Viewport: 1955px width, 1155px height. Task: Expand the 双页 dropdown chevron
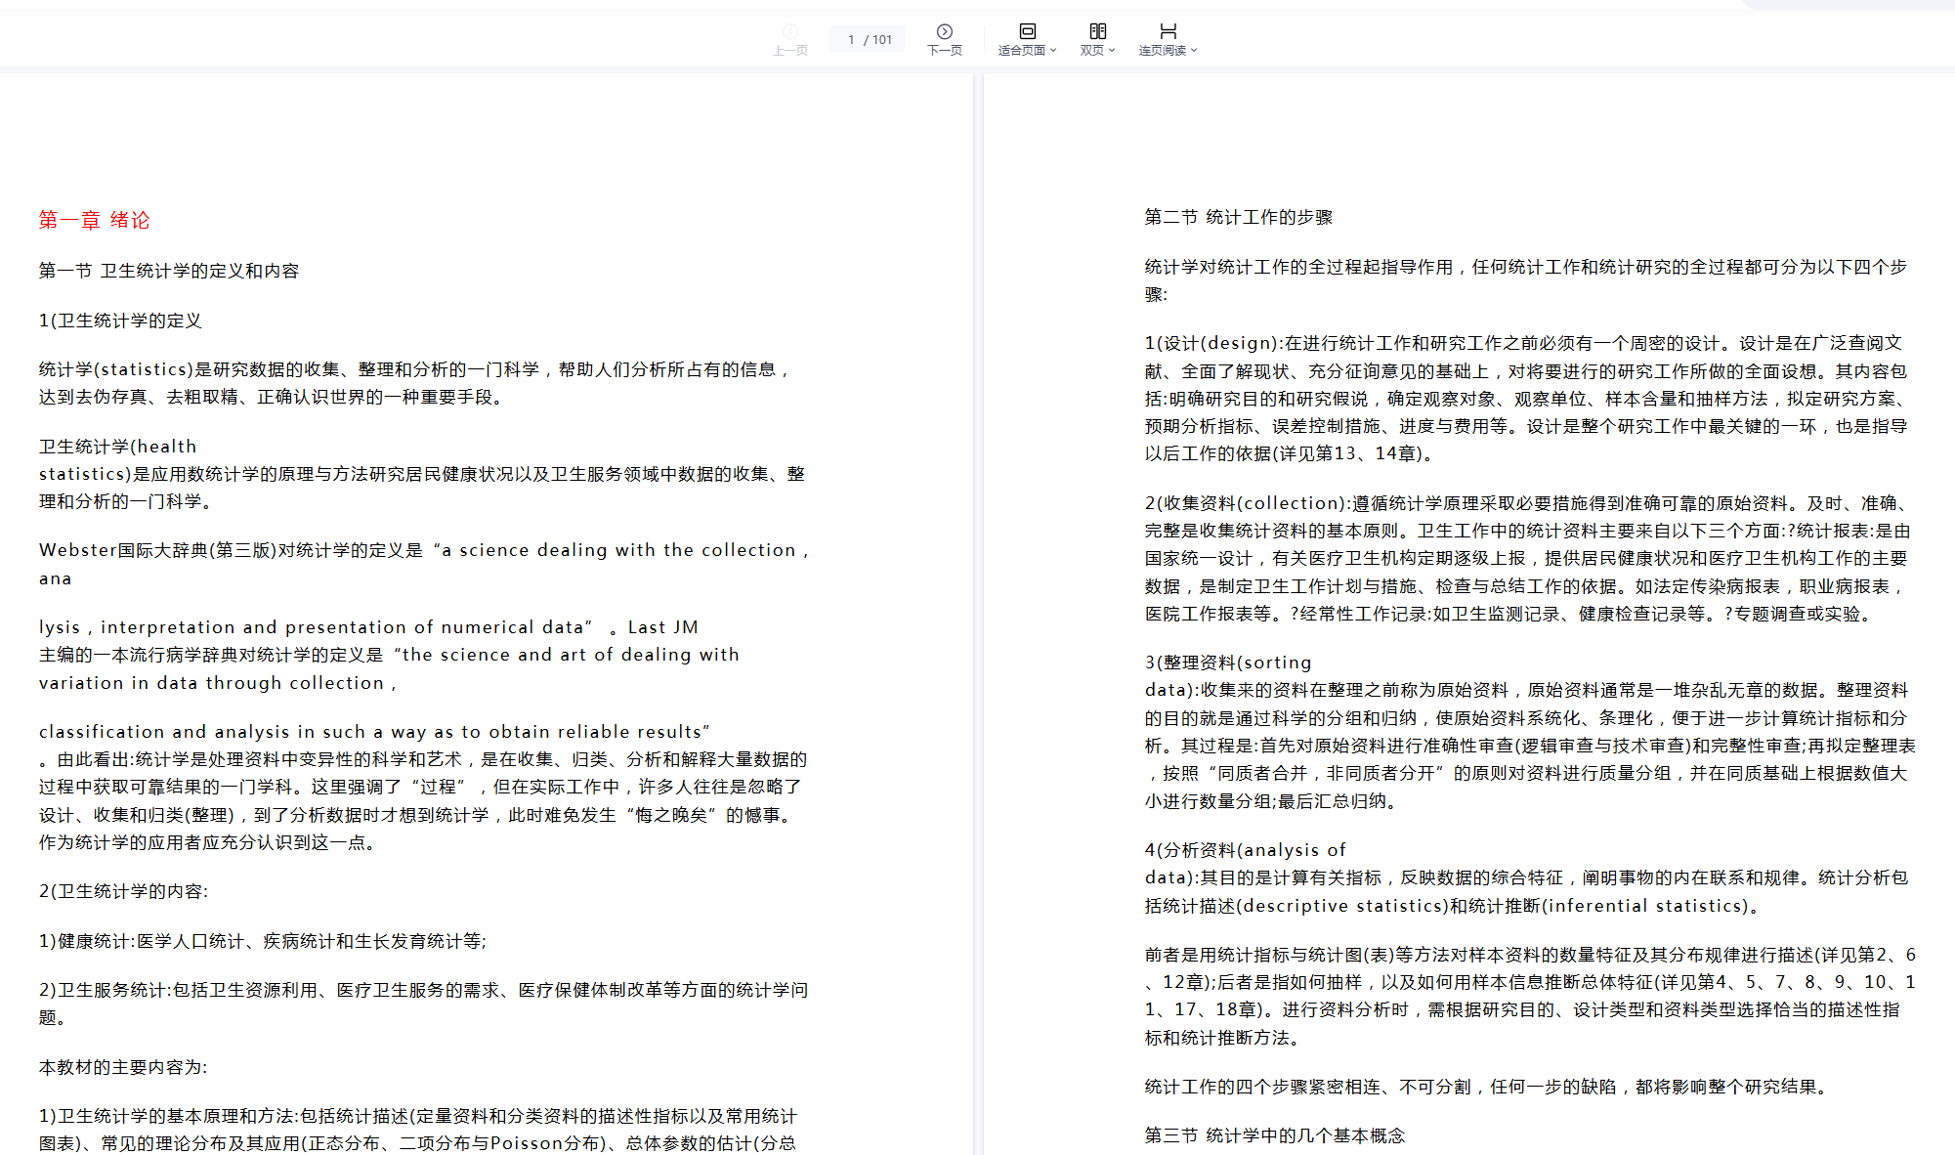click(x=1112, y=51)
